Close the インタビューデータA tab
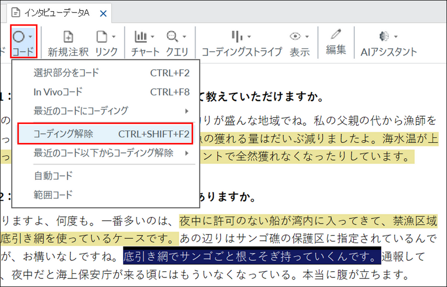This screenshot has width=447, height=287. pos(103,13)
